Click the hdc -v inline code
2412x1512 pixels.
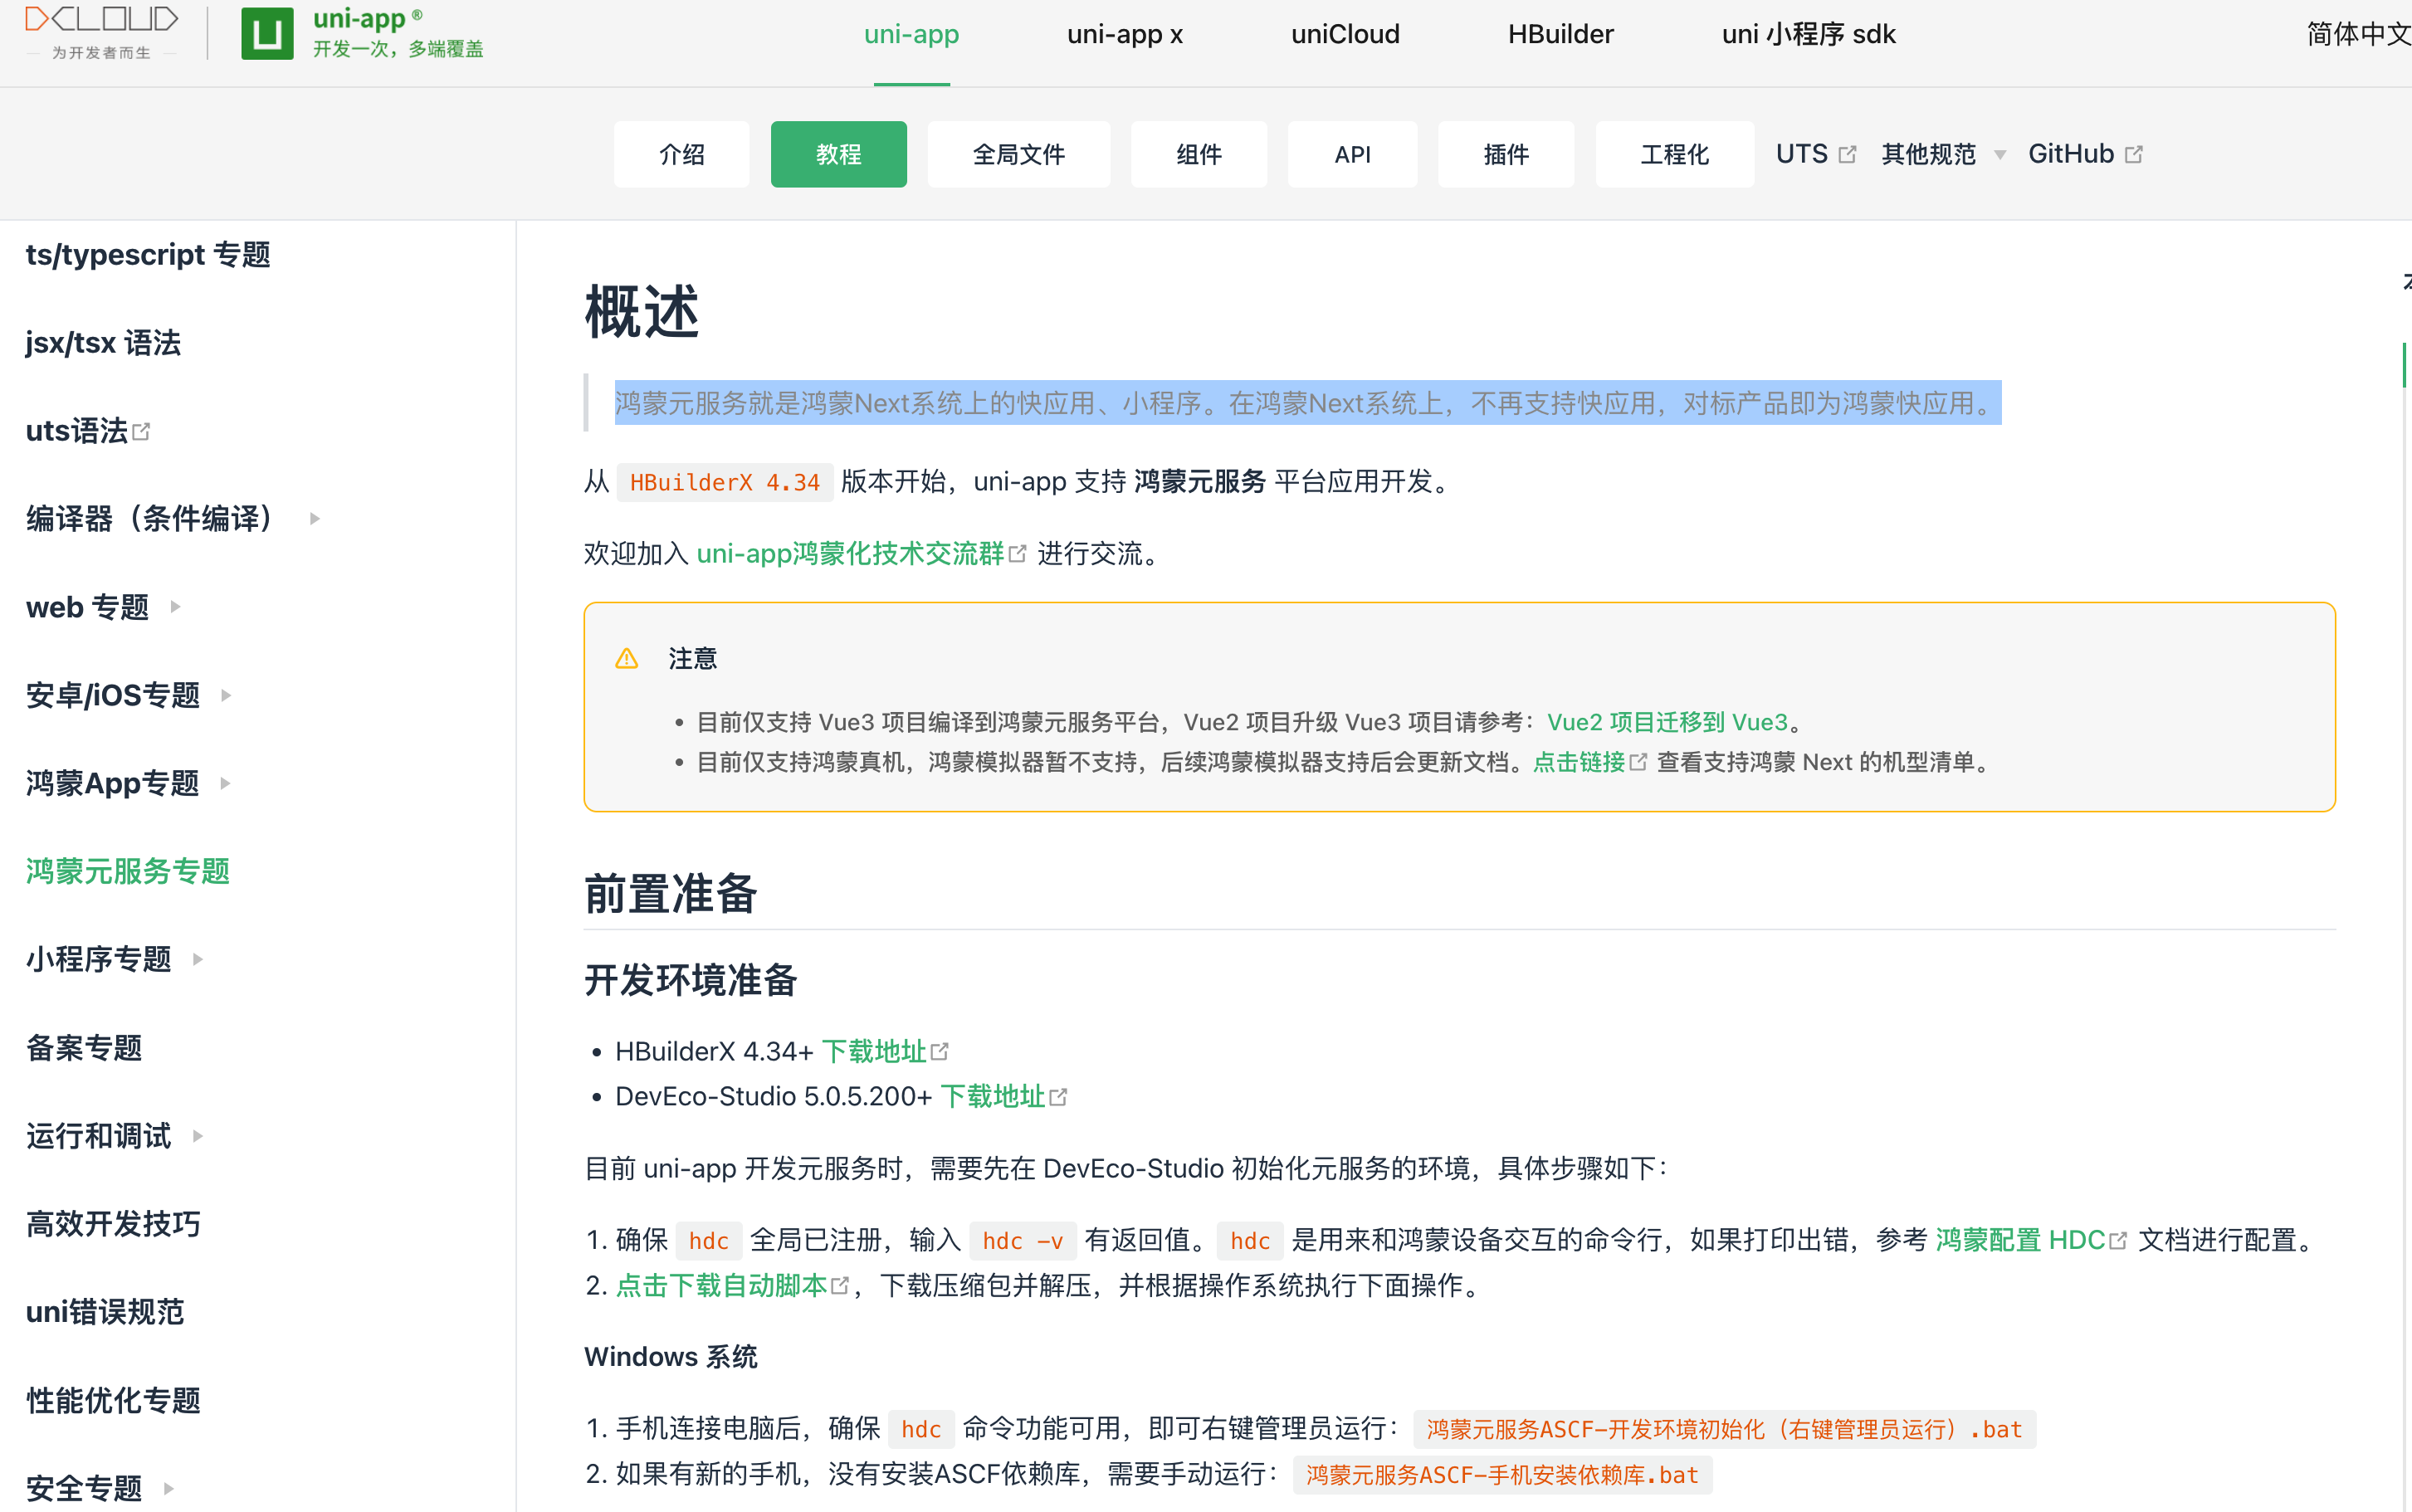pyautogui.click(x=1023, y=1241)
